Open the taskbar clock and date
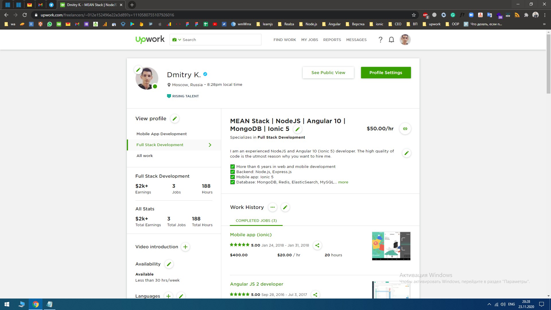Screen dimensions: 551x310 pos(526,304)
